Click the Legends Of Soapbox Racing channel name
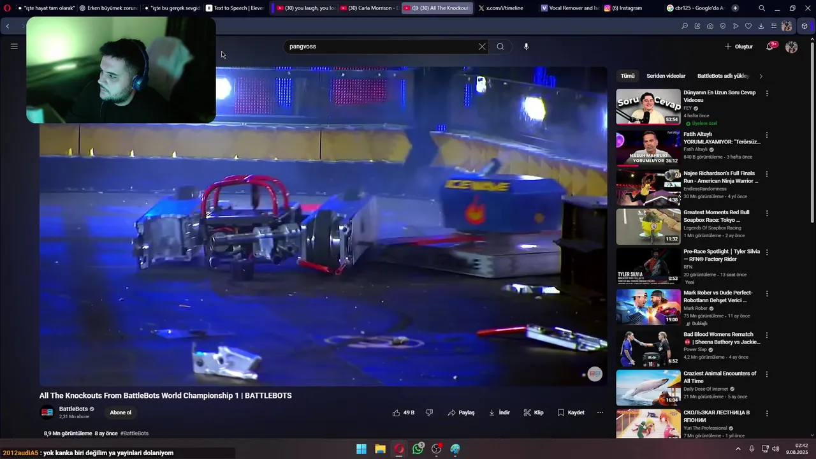The width and height of the screenshot is (816, 459). [x=712, y=228]
